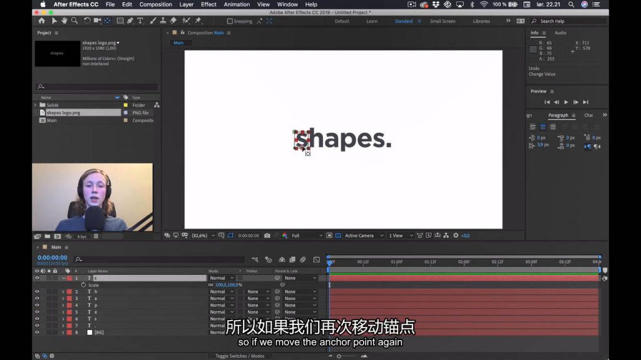641x360 pixels.
Task: Open the Graph Editor icon in the timeline
Action: click(x=316, y=259)
